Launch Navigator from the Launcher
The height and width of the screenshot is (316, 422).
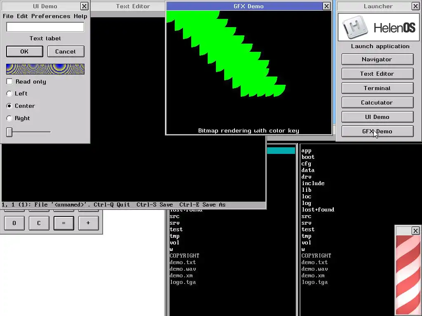(377, 59)
